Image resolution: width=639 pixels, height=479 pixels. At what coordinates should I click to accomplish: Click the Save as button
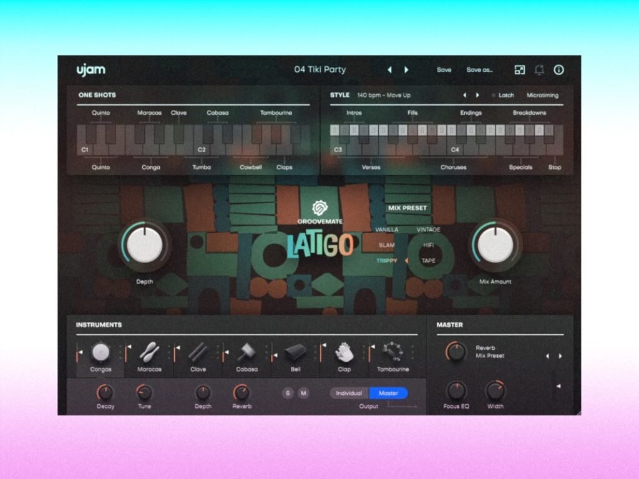(480, 69)
